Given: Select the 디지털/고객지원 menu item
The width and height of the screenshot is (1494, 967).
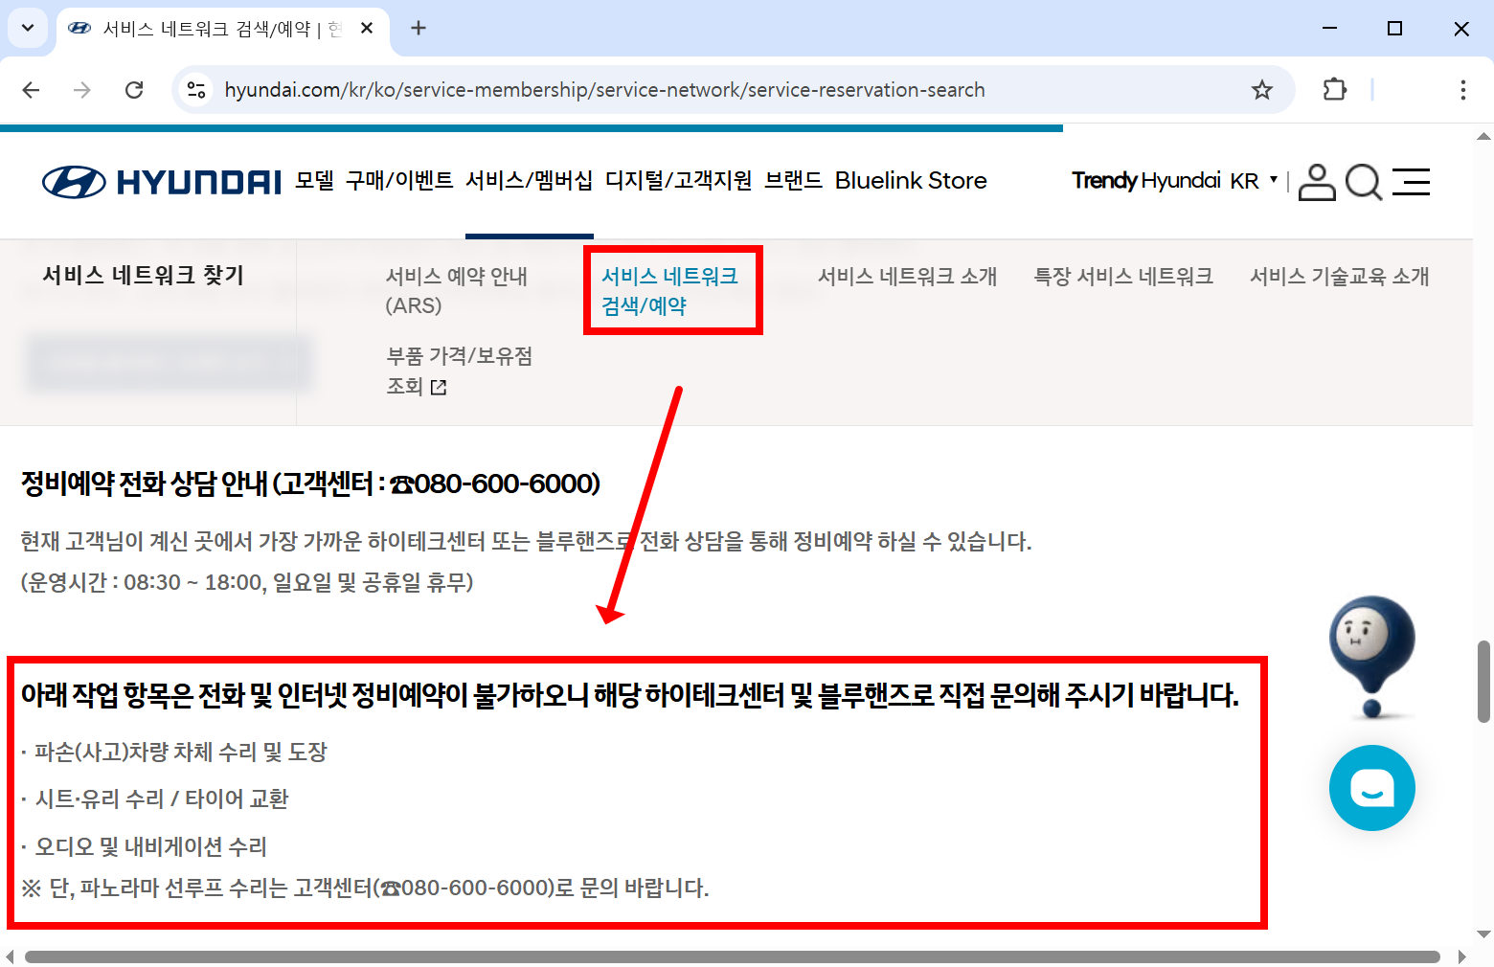Looking at the screenshot, I should [678, 180].
